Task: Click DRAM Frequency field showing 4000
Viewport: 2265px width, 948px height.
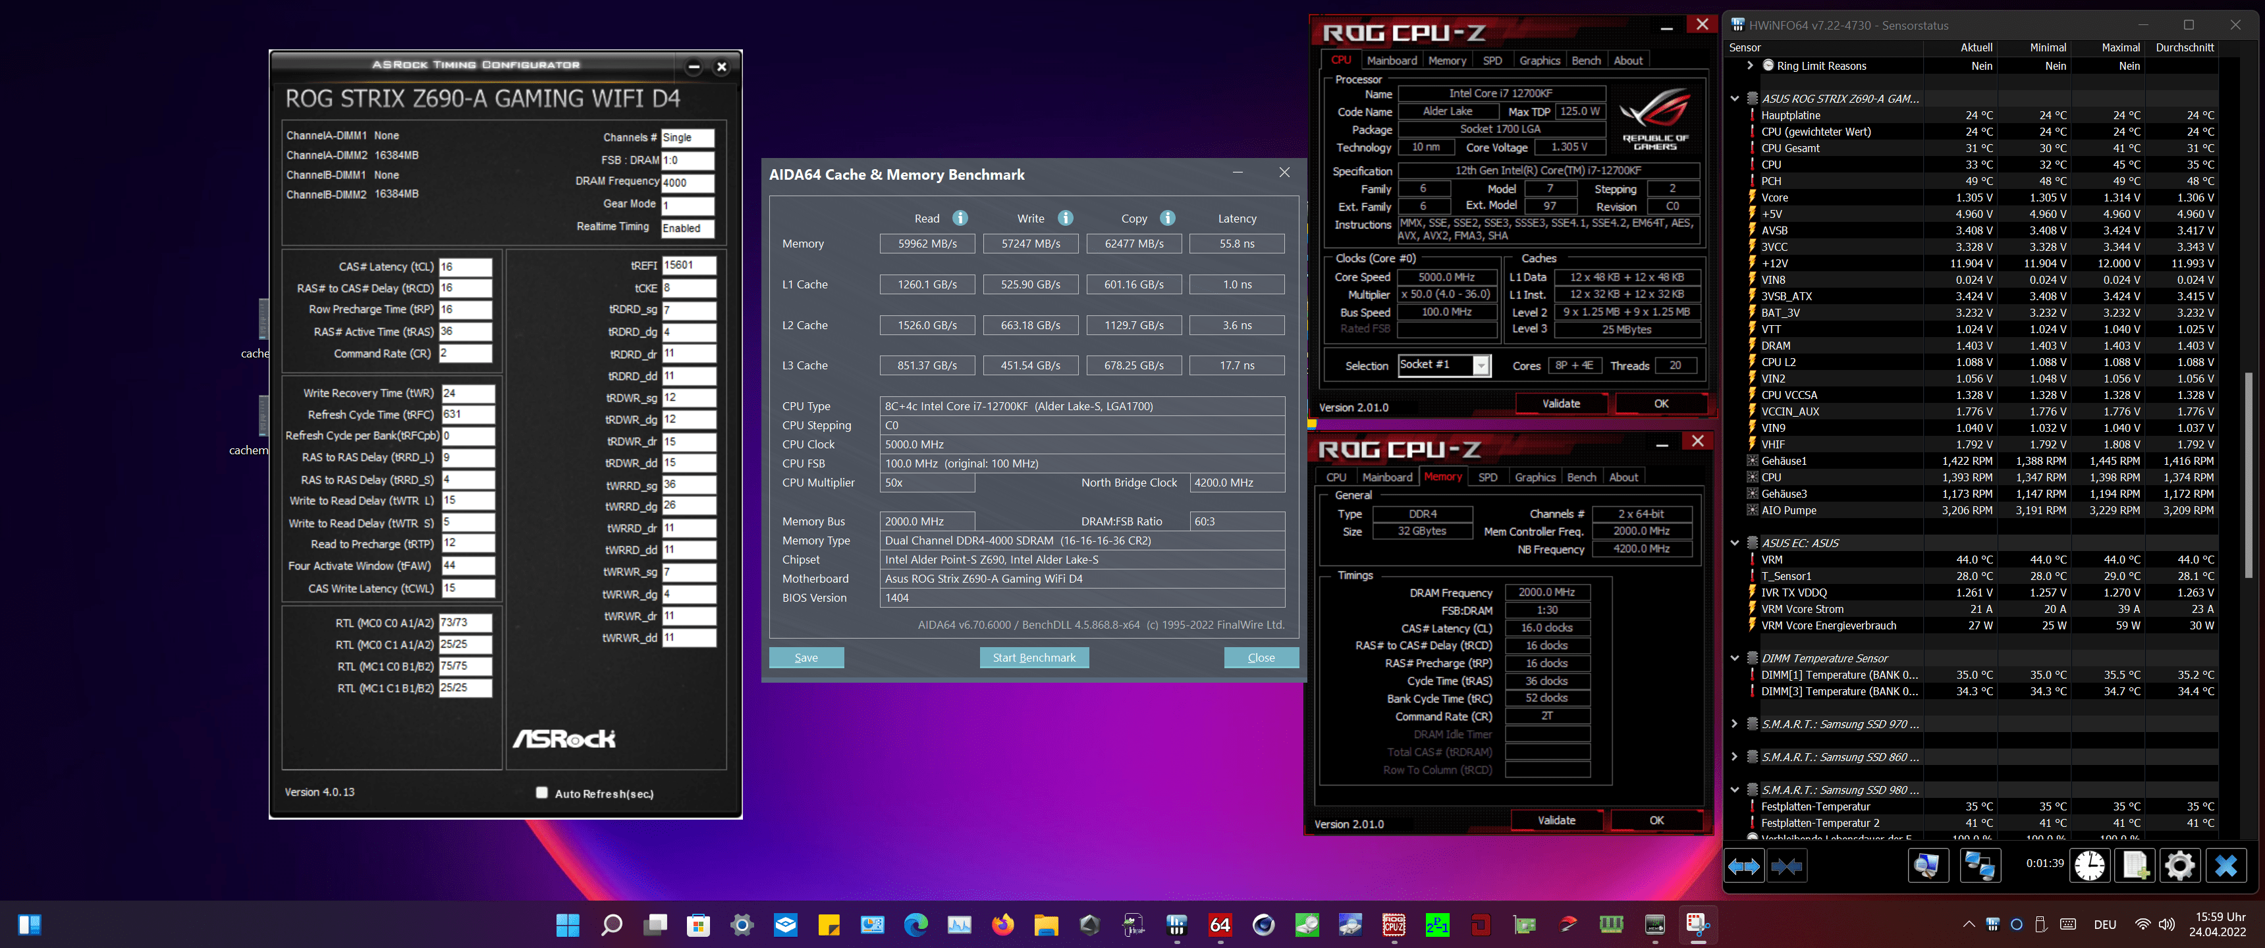Action: click(x=688, y=183)
